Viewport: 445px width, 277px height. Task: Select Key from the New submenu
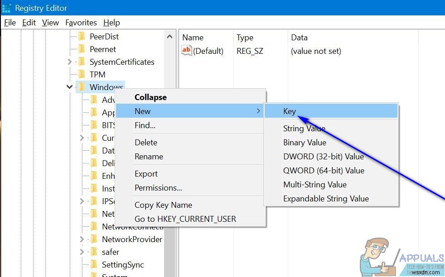(x=290, y=111)
